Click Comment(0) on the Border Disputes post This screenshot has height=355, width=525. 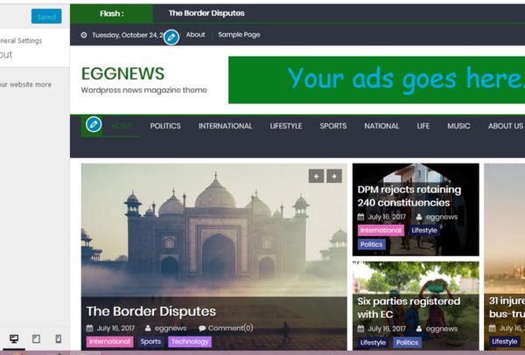point(226,328)
